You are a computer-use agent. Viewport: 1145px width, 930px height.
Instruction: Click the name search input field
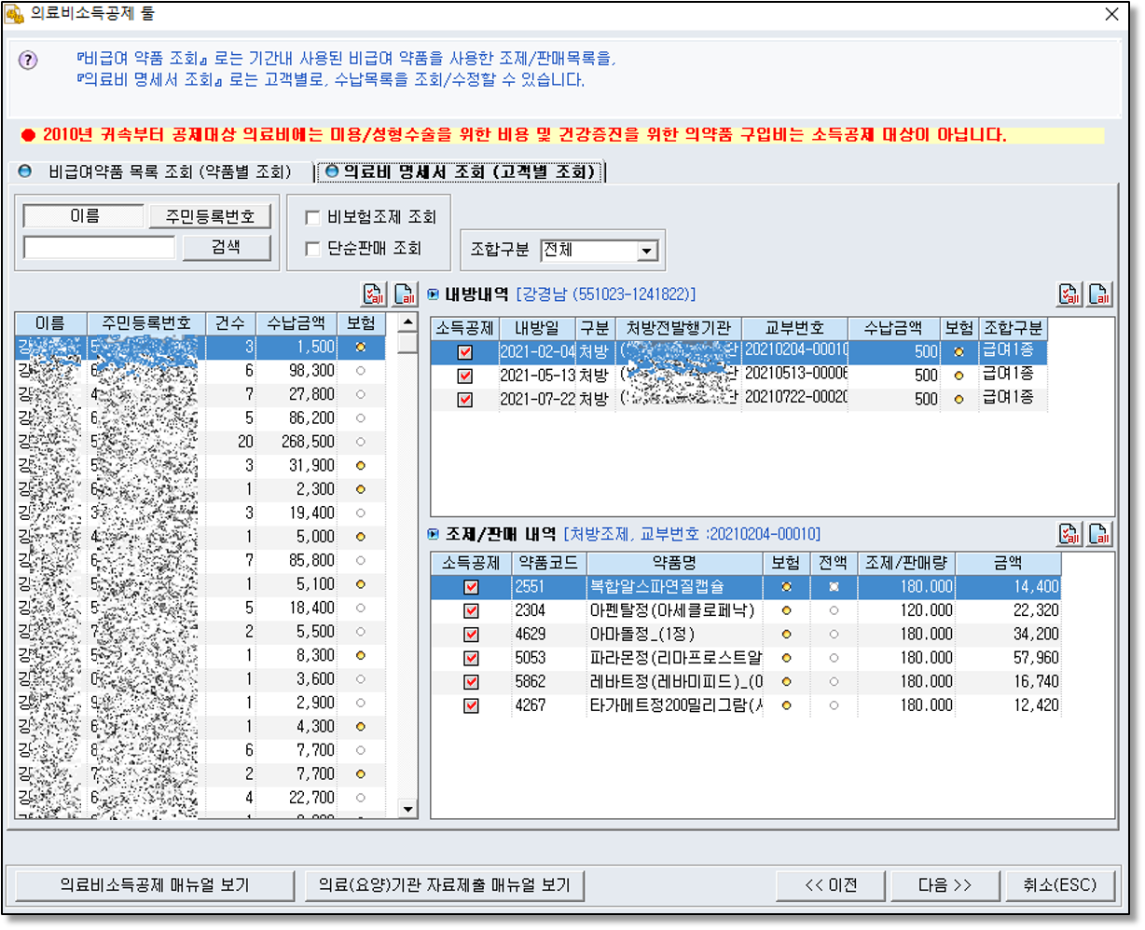click(x=99, y=247)
